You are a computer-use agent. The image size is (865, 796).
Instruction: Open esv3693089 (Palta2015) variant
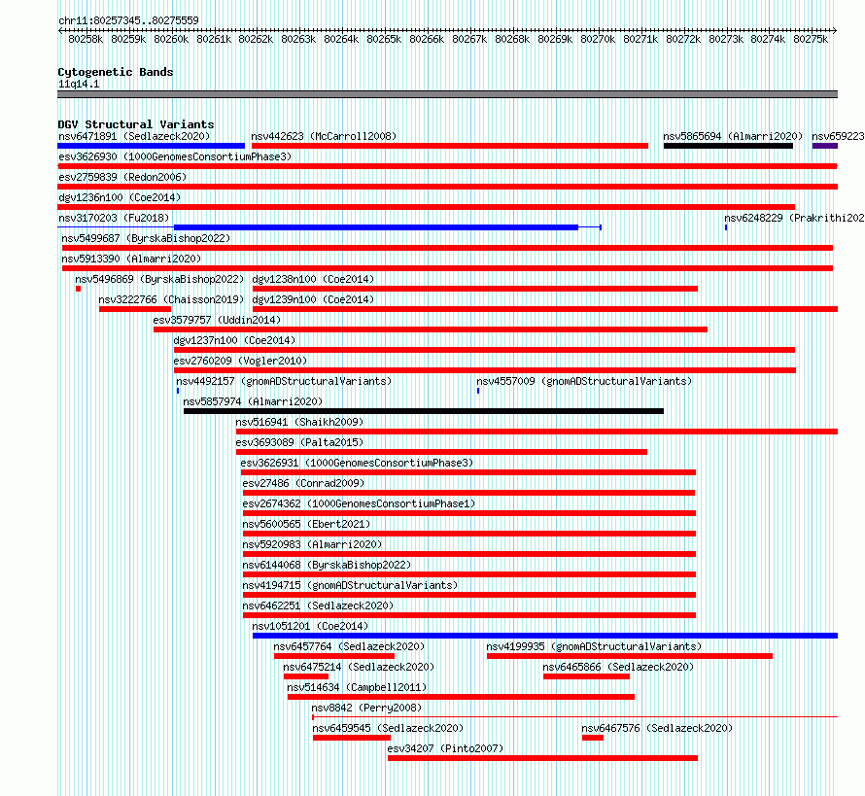(x=299, y=442)
